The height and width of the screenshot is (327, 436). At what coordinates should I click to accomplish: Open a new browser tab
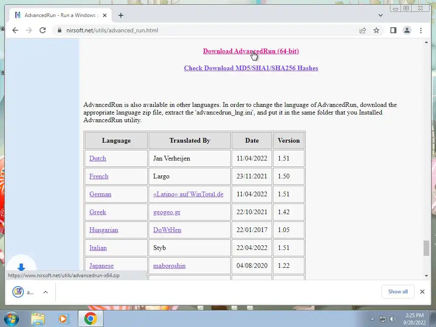[120, 15]
